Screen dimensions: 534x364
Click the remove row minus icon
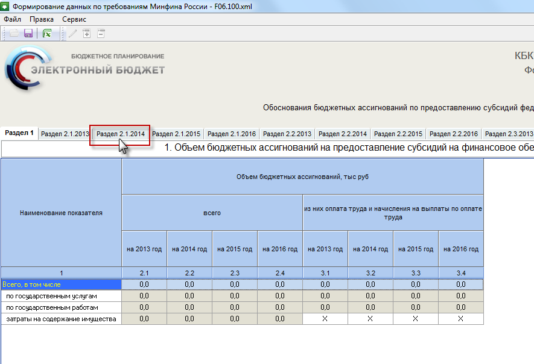pyautogui.click(x=101, y=33)
